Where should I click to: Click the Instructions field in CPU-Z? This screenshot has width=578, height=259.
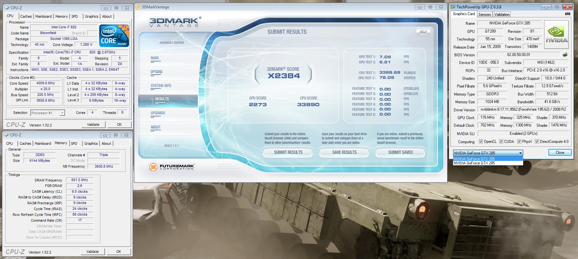[80, 69]
